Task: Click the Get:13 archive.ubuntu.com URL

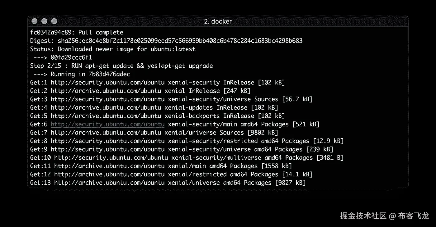Action: pyautogui.click(x=109, y=183)
